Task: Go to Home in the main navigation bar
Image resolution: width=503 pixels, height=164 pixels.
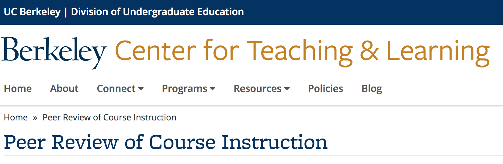Action: tap(18, 89)
